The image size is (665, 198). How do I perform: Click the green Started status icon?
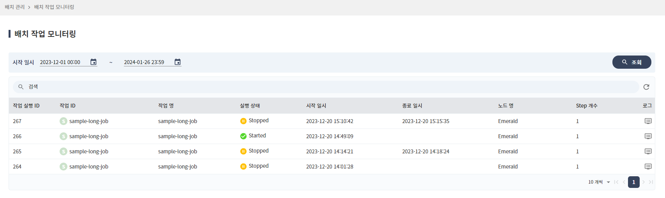243,136
